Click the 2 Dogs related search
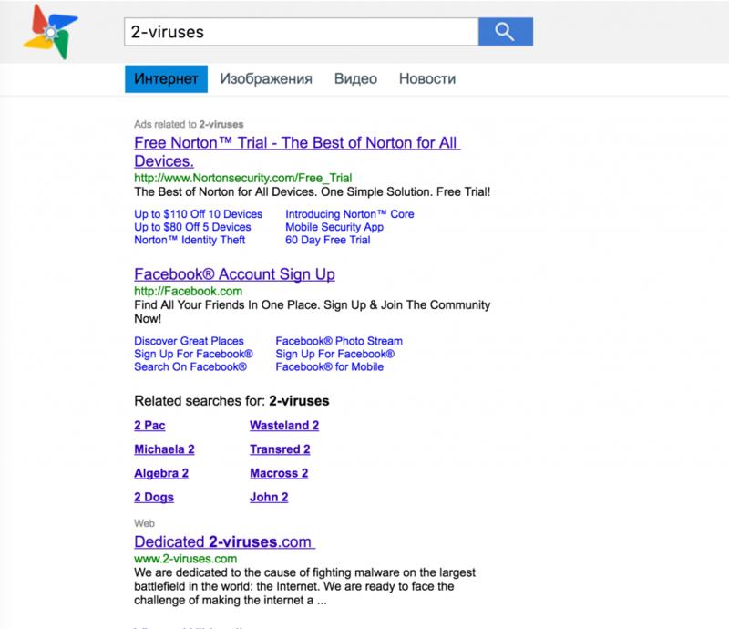This screenshot has width=729, height=629. [x=154, y=498]
